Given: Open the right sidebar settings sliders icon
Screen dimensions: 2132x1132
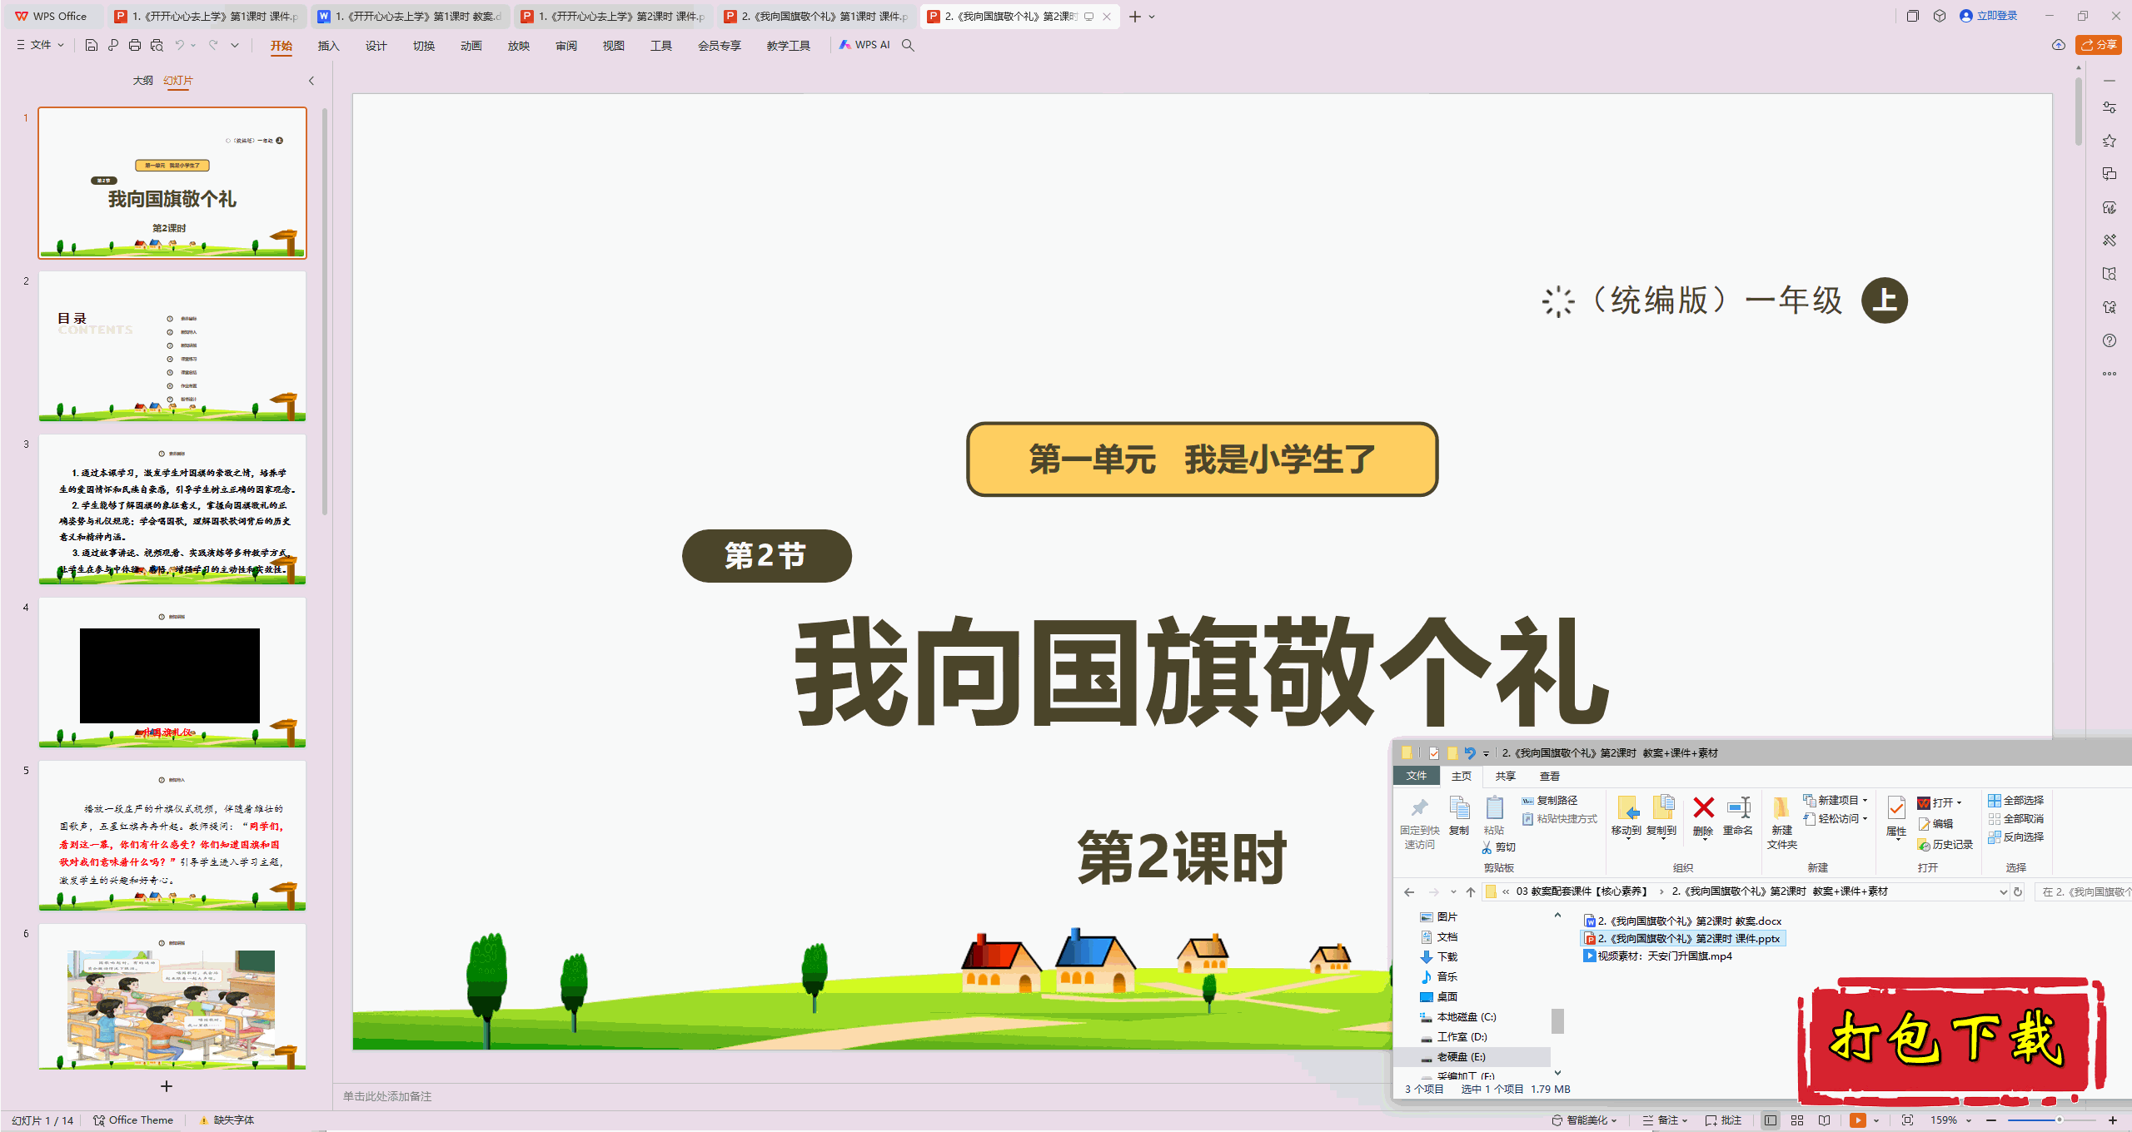Looking at the screenshot, I should pos(2110,107).
